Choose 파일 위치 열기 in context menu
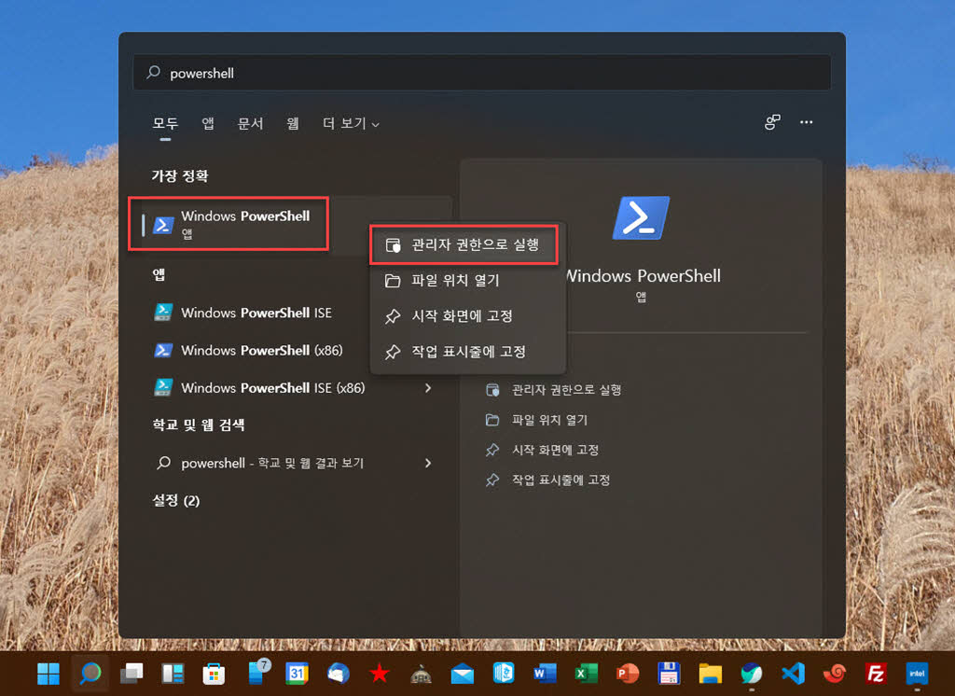Viewport: 955px width, 696px height. [x=467, y=280]
